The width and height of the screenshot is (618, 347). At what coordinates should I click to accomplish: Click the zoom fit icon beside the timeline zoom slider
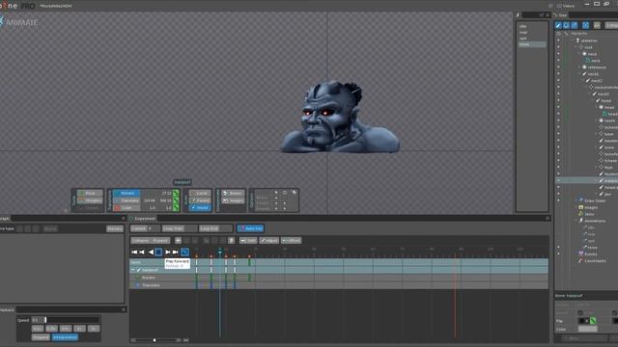coord(185,340)
